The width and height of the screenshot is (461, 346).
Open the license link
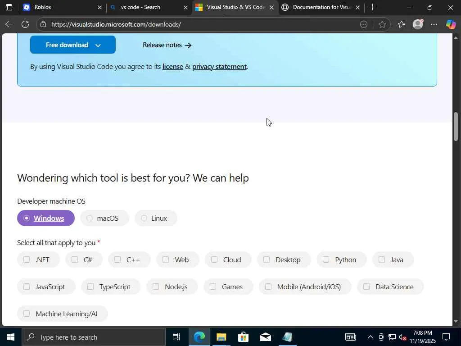coord(173,67)
